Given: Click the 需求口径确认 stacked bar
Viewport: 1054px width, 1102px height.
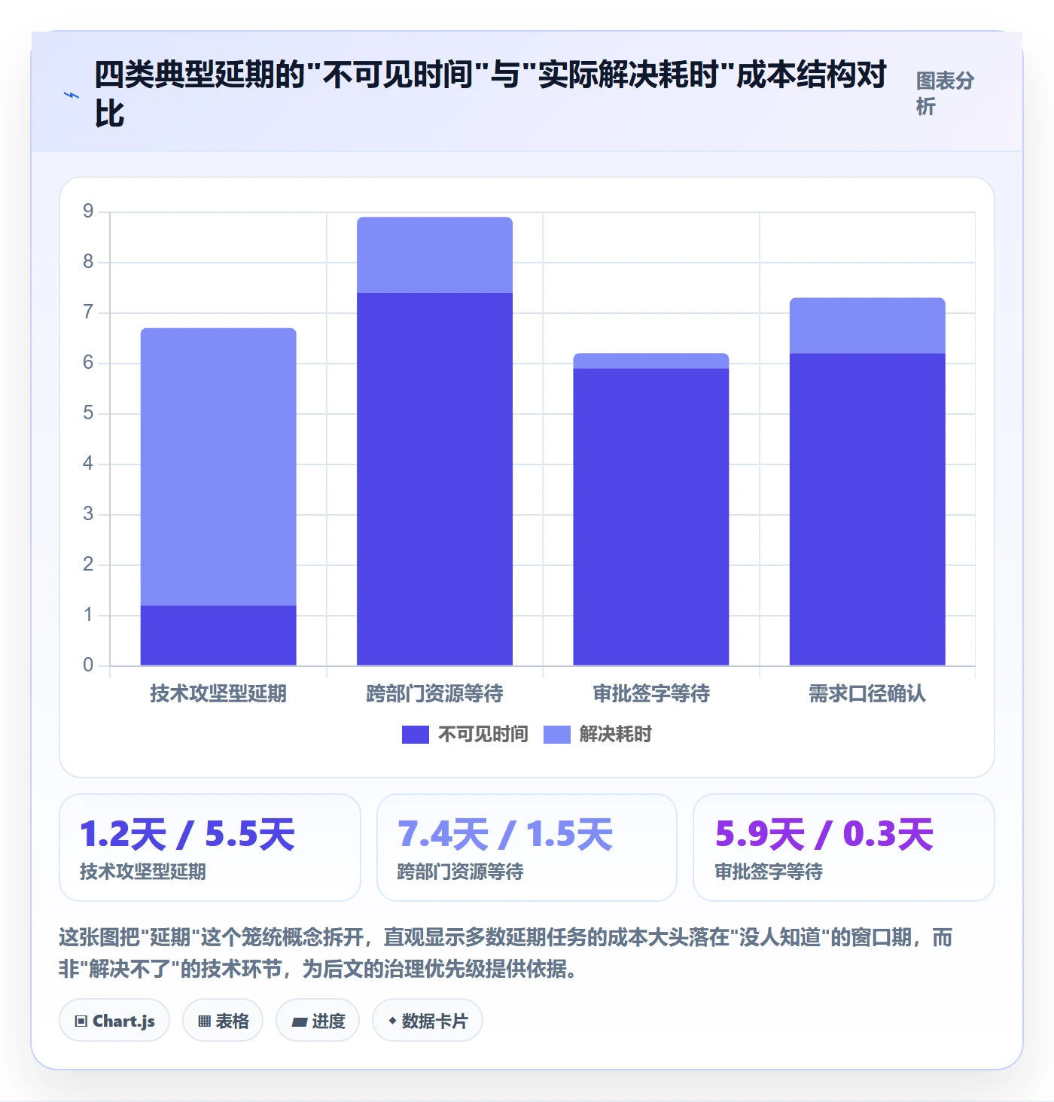Looking at the screenshot, I should click(x=867, y=482).
